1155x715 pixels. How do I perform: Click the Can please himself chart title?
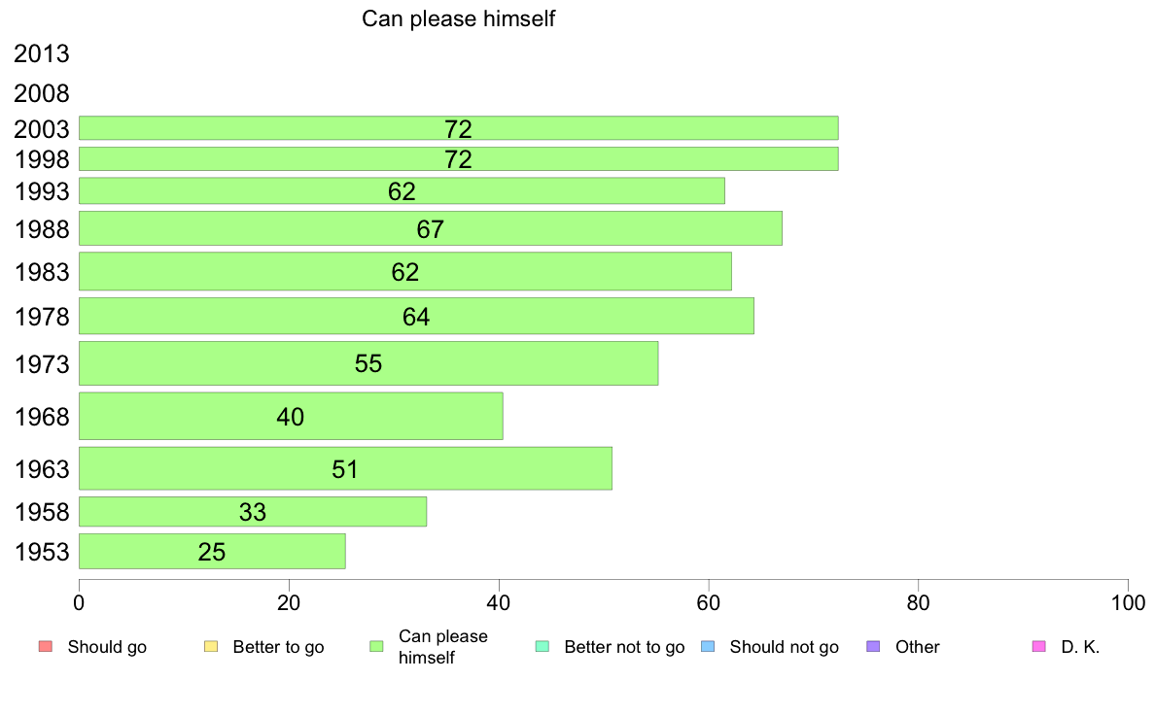point(458,18)
